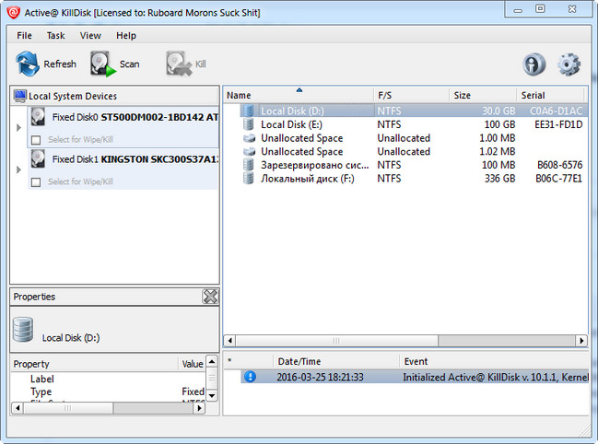Open the View menu

(90, 36)
